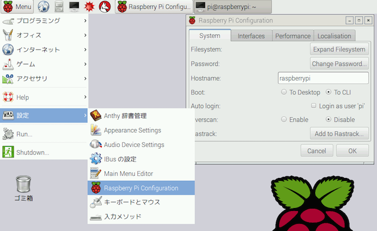This screenshot has height=231, width=377.
Task: Click the Office category pencil-cup icon
Action: 8,35
